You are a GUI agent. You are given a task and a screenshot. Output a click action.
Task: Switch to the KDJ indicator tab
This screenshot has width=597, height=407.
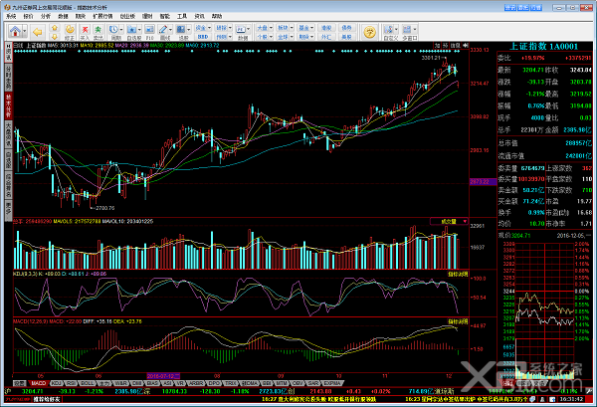[57, 383]
